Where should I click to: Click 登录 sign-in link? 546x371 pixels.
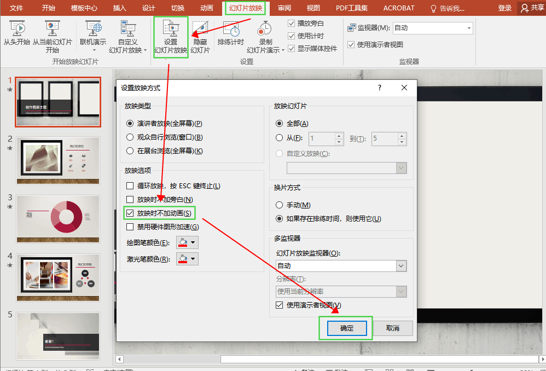point(505,8)
